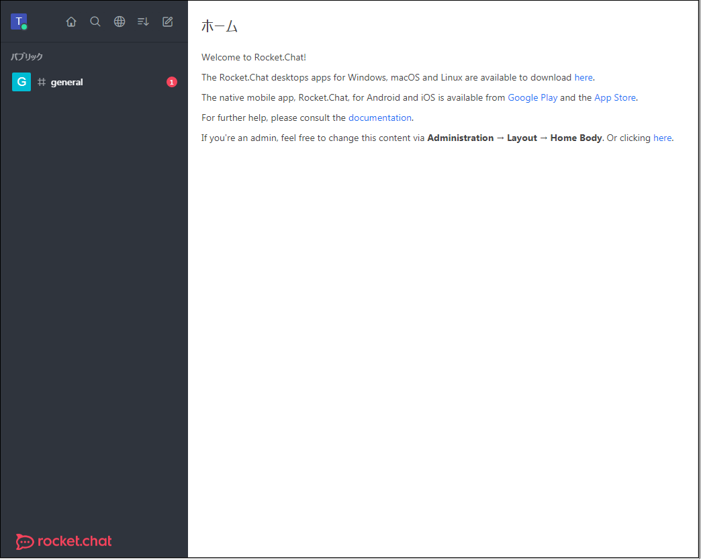701x560 pixels.
Task: Click the unread badge on general
Action: pos(172,82)
